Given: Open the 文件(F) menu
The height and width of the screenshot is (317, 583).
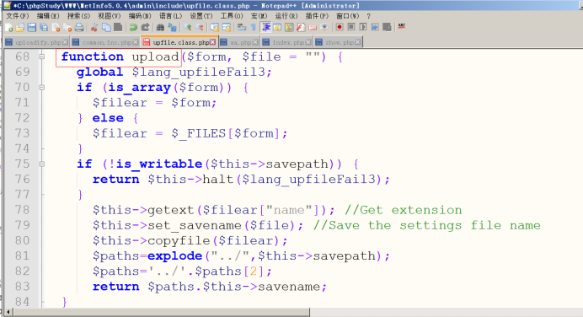Looking at the screenshot, I should pos(18,16).
